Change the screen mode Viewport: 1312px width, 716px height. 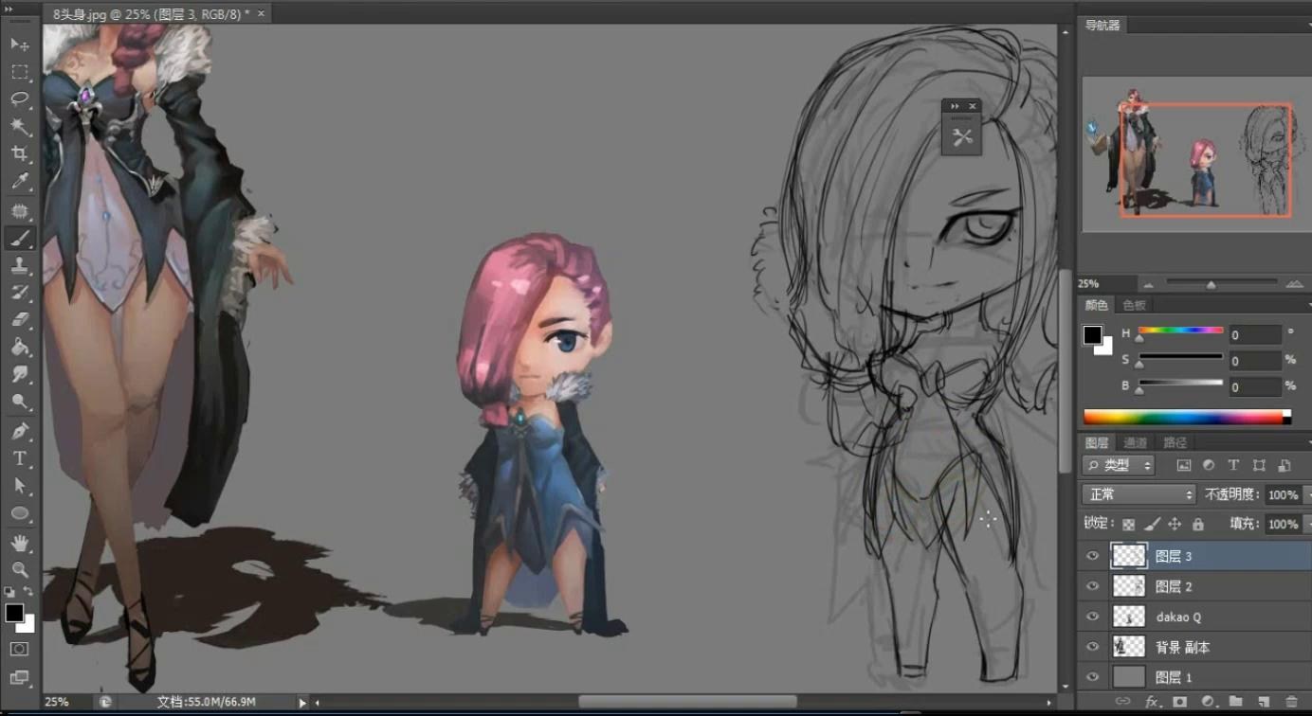click(x=19, y=677)
